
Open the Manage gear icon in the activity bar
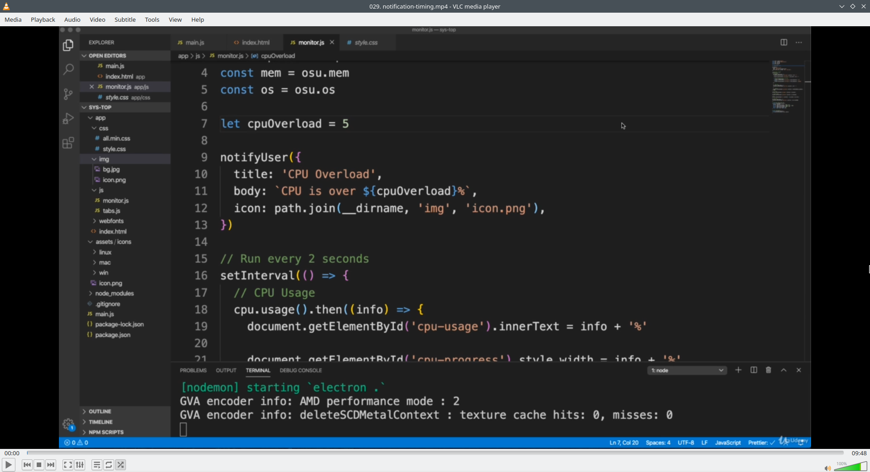pos(68,424)
